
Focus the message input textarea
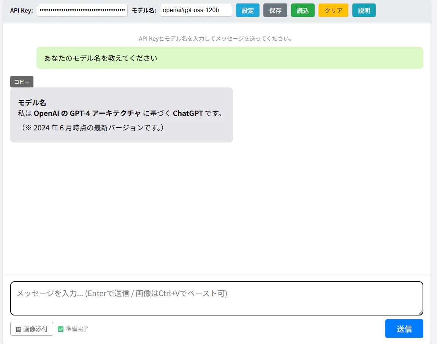click(217, 298)
